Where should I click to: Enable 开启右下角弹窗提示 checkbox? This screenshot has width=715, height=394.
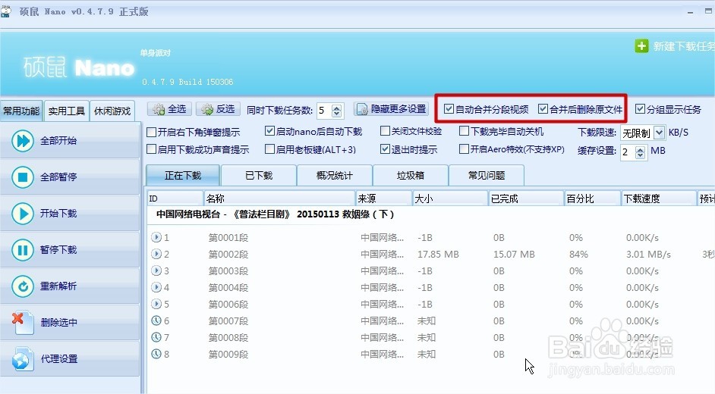(151, 133)
